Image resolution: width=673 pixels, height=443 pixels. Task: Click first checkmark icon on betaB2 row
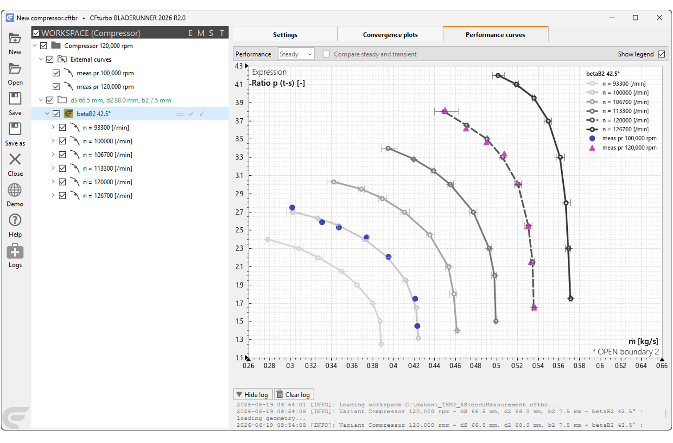pos(191,114)
